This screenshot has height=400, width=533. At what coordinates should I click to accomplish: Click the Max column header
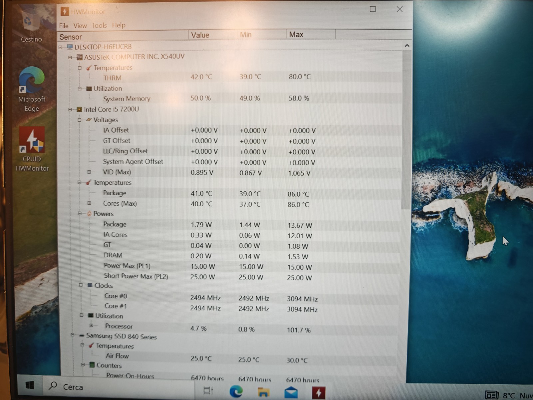pos(310,34)
